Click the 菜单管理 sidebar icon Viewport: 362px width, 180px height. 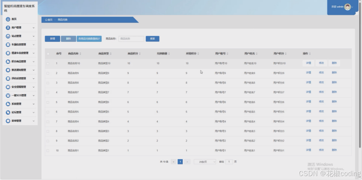[x=8, y=121]
